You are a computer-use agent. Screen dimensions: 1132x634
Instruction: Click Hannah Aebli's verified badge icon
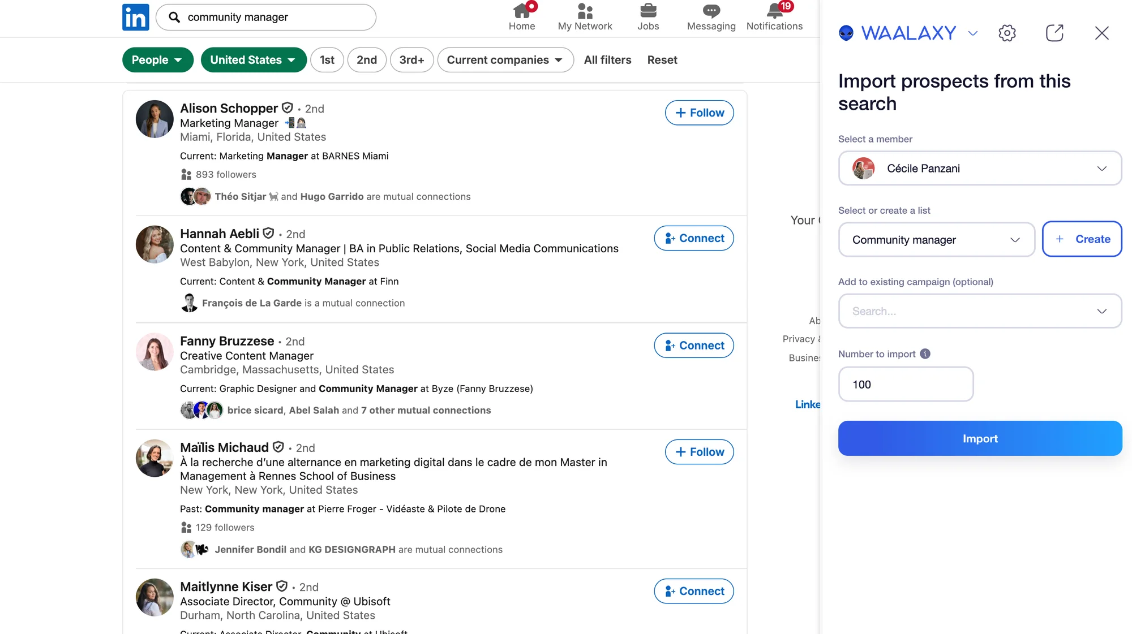point(268,233)
